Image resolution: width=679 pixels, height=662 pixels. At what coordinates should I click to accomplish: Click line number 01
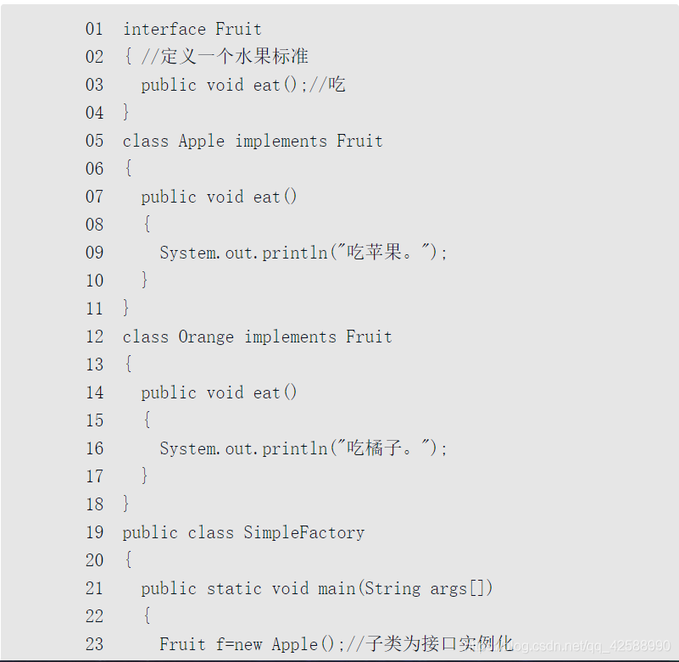coord(94,29)
